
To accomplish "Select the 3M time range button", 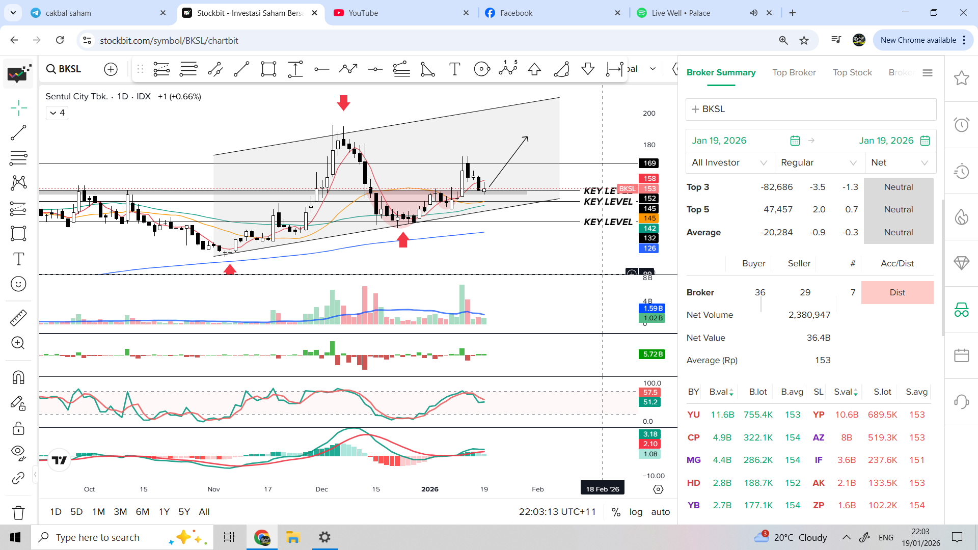I will [x=120, y=512].
